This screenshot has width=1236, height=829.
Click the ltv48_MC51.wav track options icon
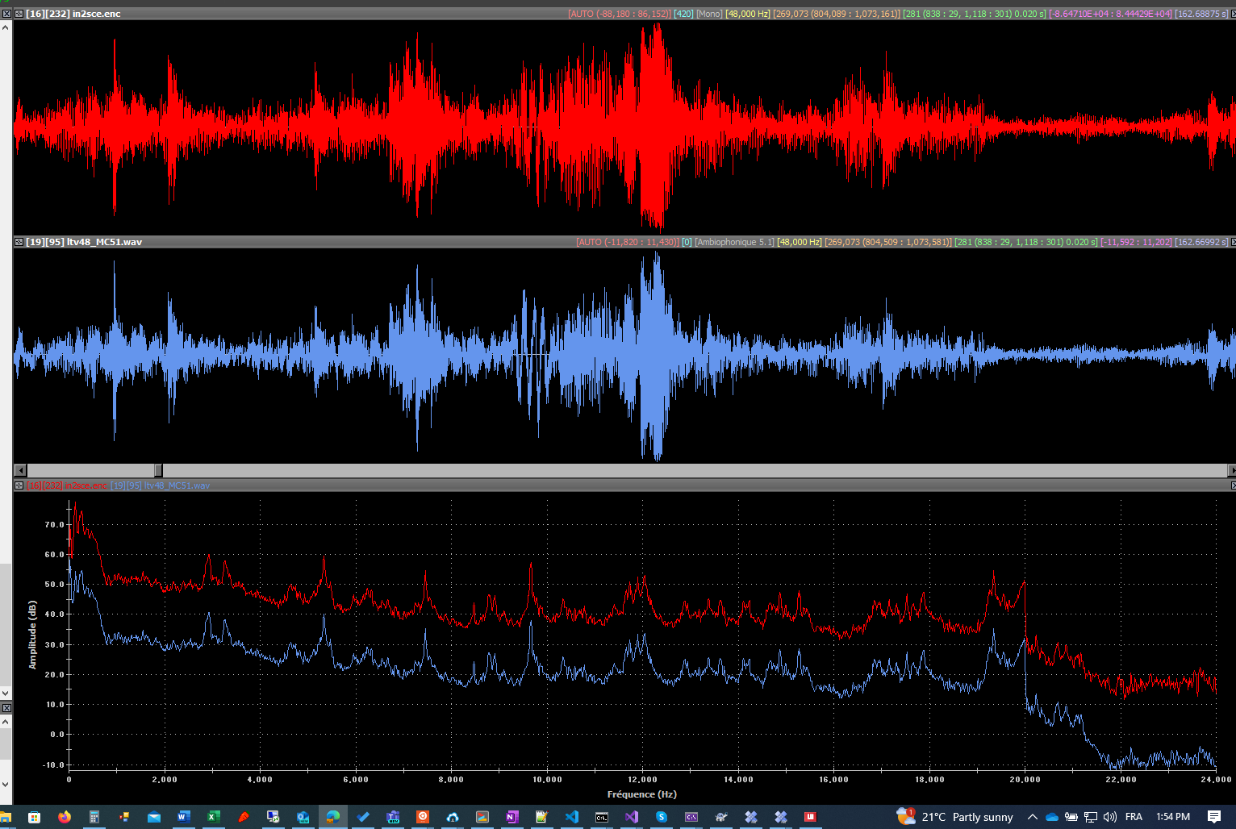pos(19,242)
